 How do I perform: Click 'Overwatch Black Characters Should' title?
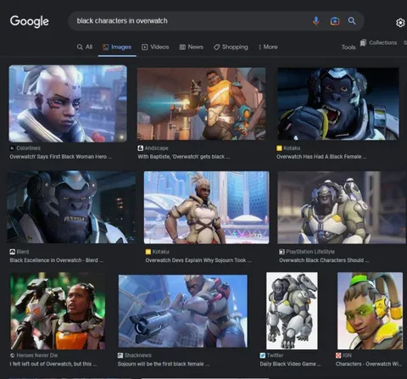click(324, 260)
